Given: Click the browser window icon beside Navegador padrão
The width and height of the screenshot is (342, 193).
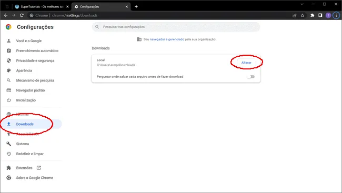Looking at the screenshot, I should (x=9, y=90).
